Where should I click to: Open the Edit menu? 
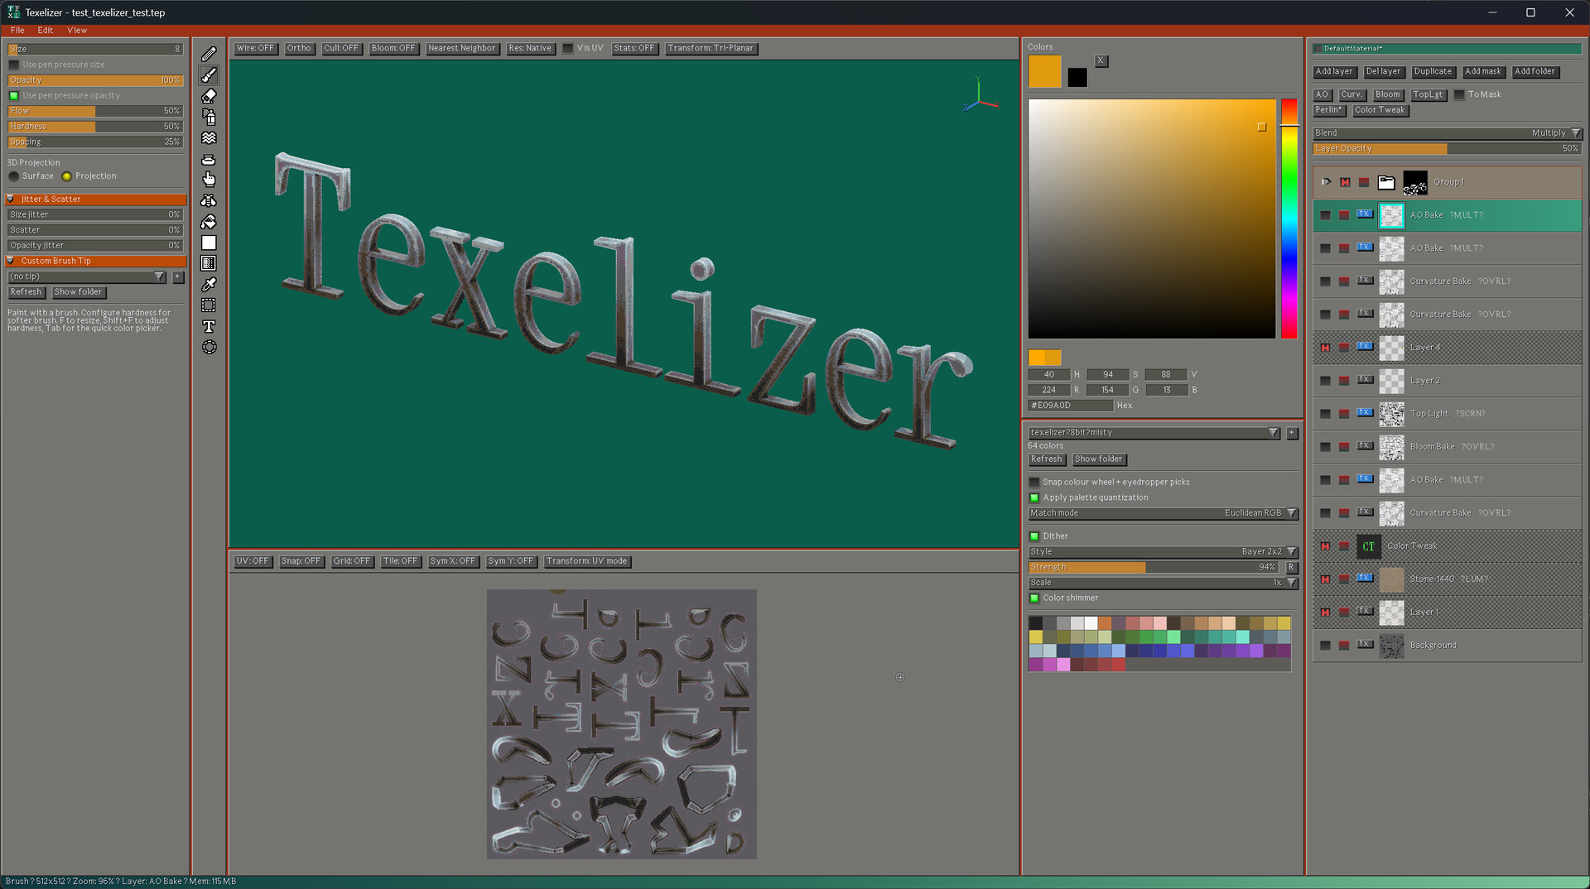point(46,31)
